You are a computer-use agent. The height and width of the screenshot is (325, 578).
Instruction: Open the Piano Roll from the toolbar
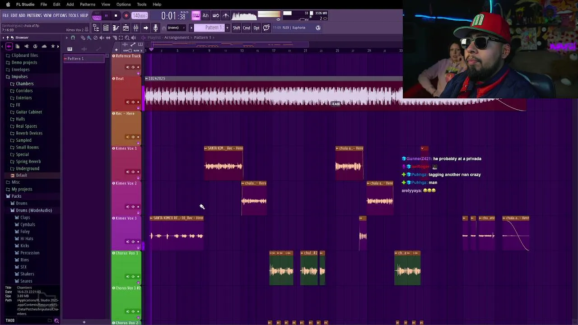tap(116, 28)
